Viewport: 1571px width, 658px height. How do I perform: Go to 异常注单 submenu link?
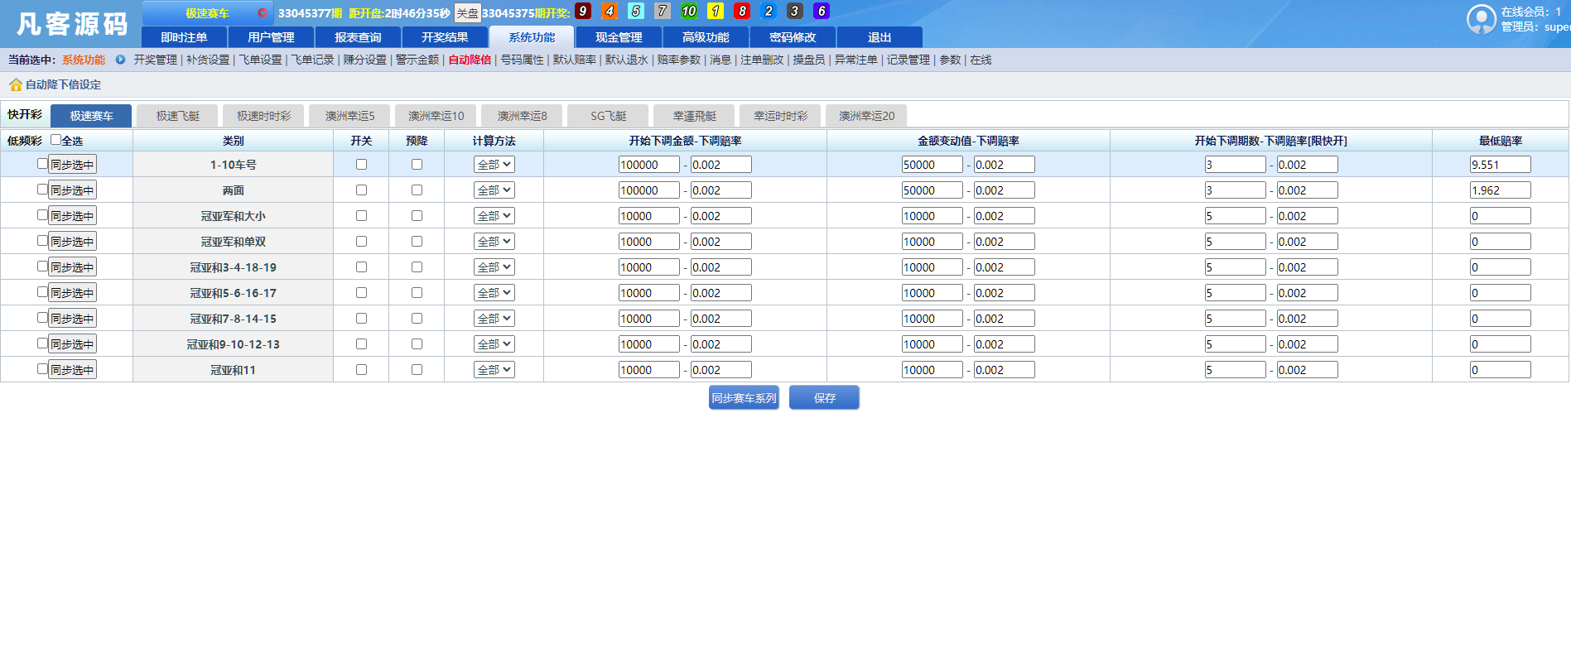click(855, 60)
